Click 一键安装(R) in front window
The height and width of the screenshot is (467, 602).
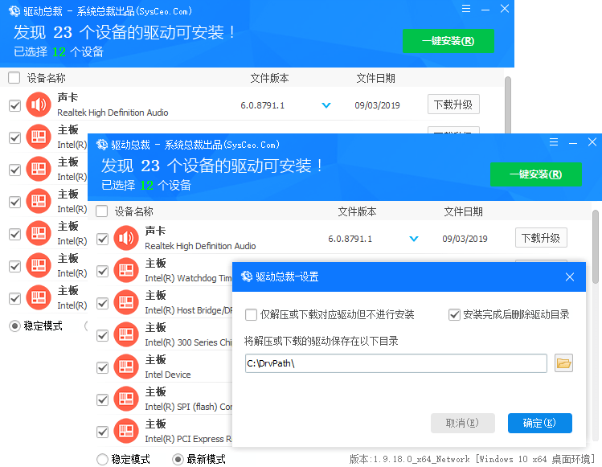[x=536, y=174]
